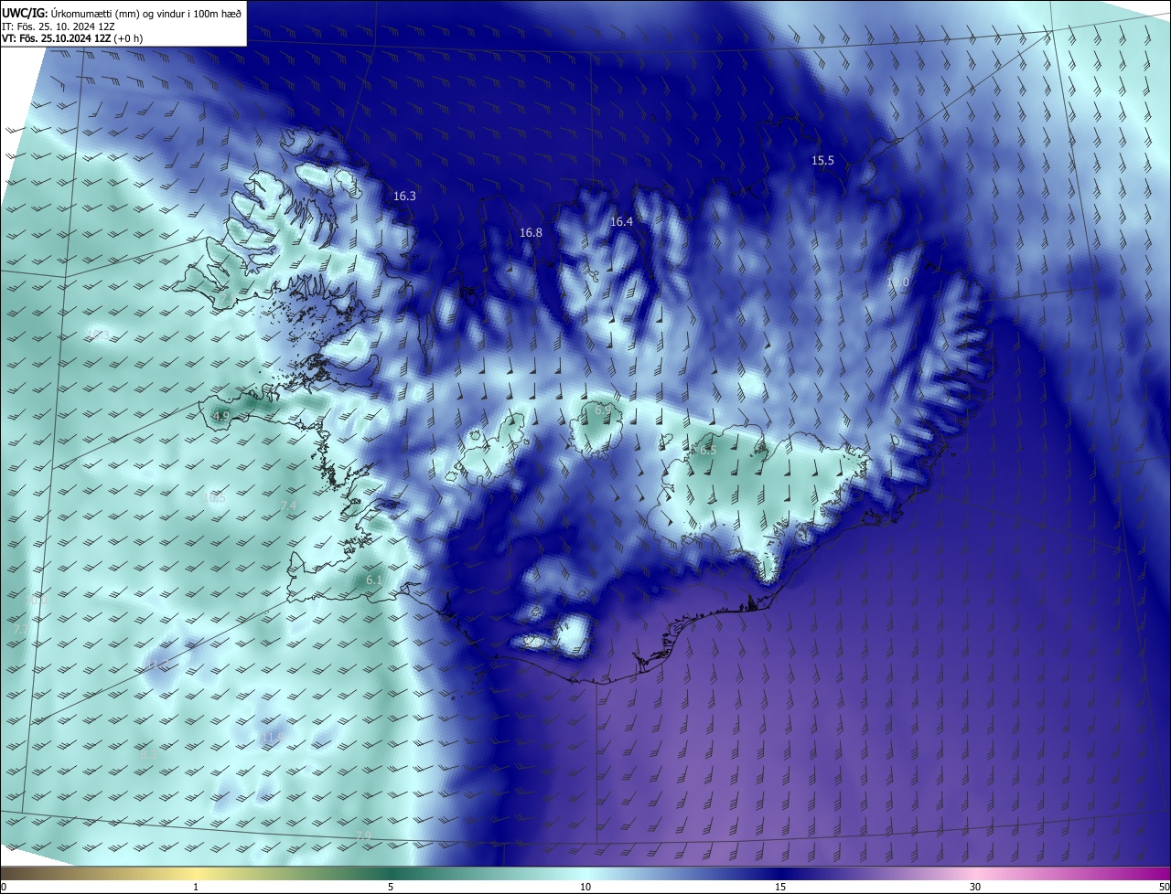Click the 7.9 value near the bottom
This screenshot has width=1171, height=894.
point(363,836)
